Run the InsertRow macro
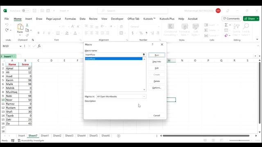 coord(156,55)
